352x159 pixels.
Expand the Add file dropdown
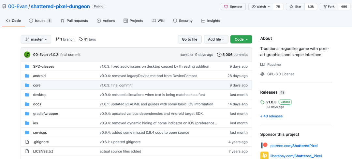[216, 39]
